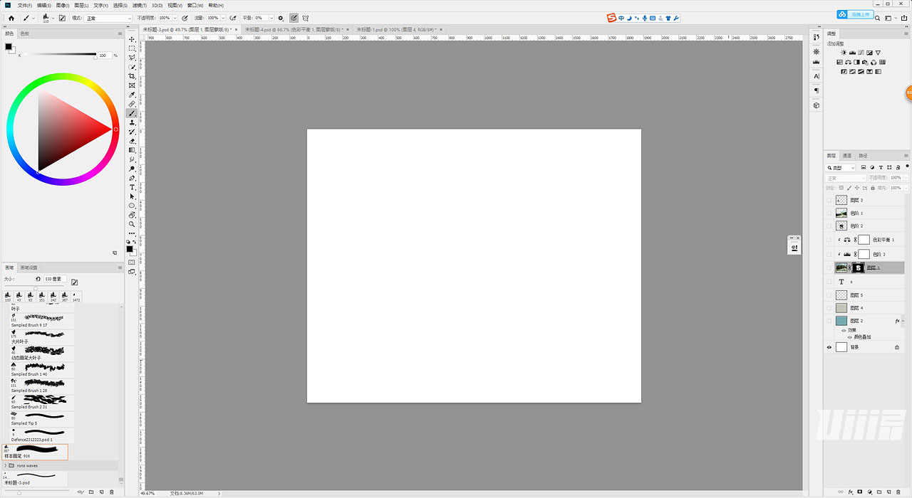Select the Path Selection tool
The height and width of the screenshot is (498, 912).
[132, 196]
